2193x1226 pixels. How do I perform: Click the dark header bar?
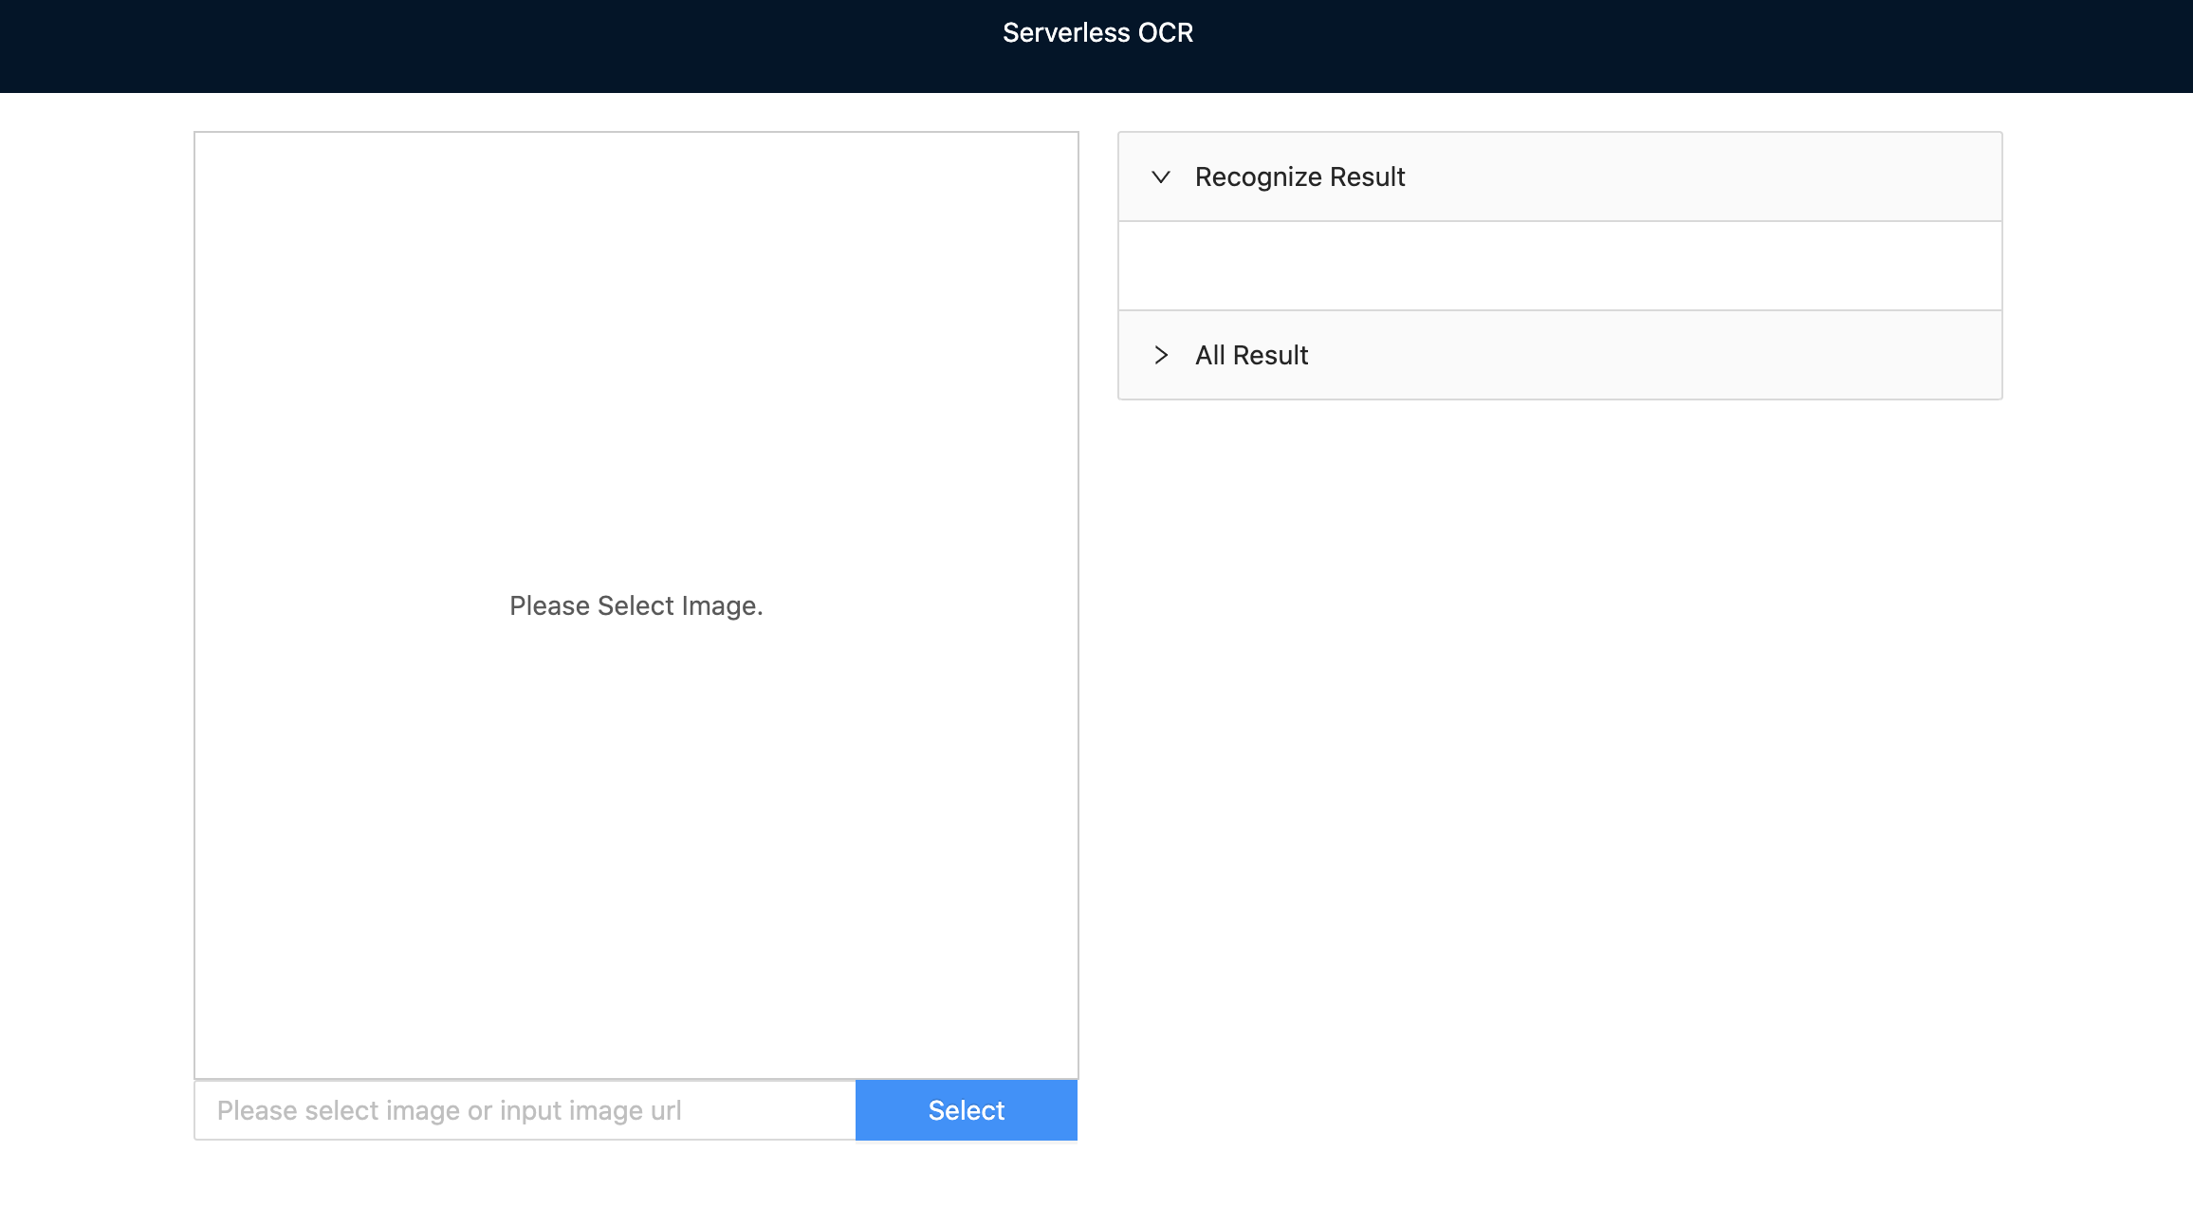[x=1096, y=46]
